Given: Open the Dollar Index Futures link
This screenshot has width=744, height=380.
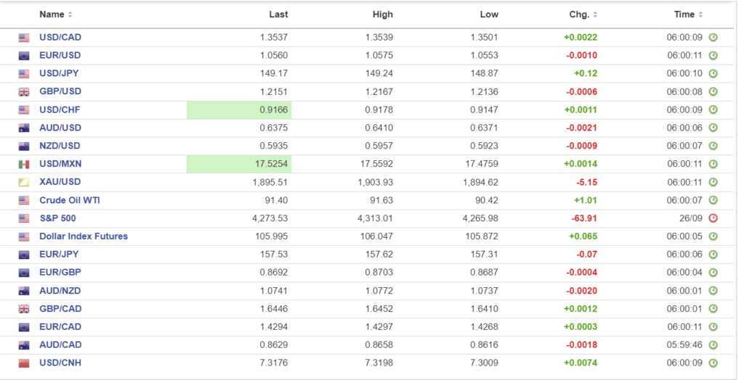Looking at the screenshot, I should point(84,236).
